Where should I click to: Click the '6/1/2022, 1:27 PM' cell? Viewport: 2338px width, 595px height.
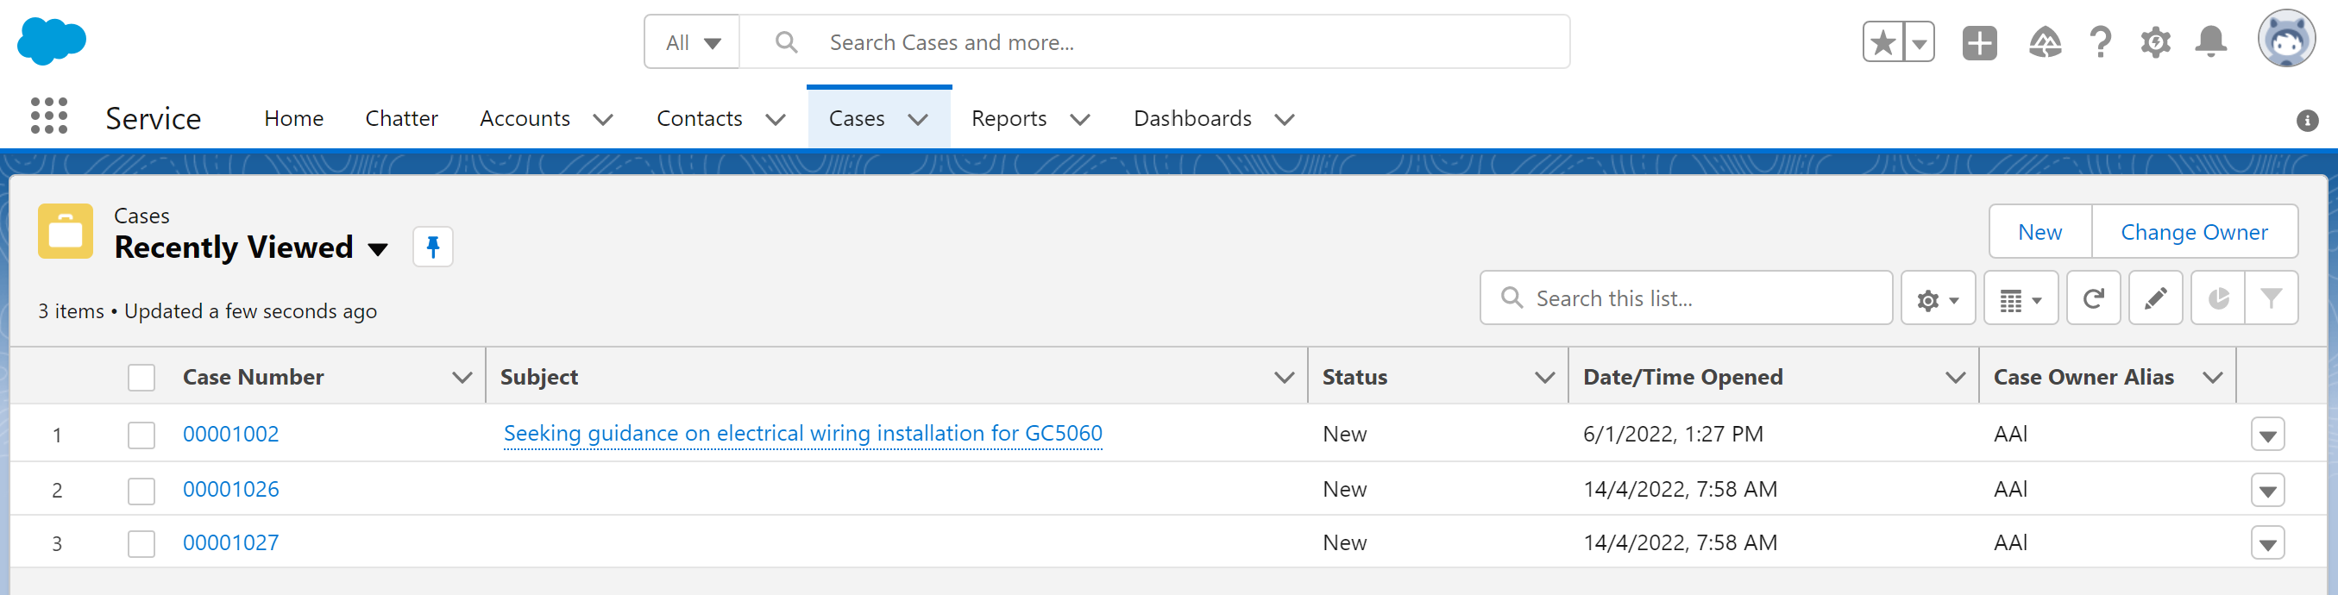[x=1673, y=434]
